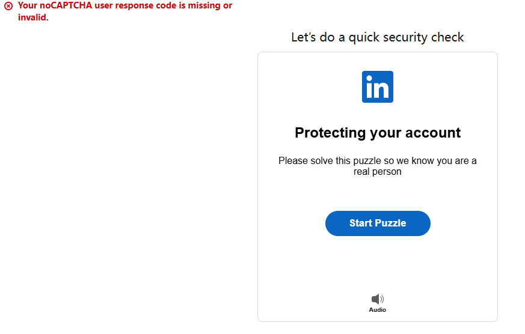Select the Audio speaker icon

[377, 299]
